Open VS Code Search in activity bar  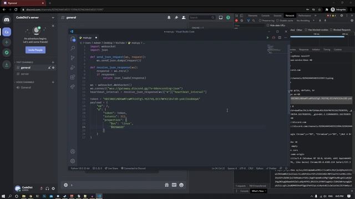tap(73, 48)
